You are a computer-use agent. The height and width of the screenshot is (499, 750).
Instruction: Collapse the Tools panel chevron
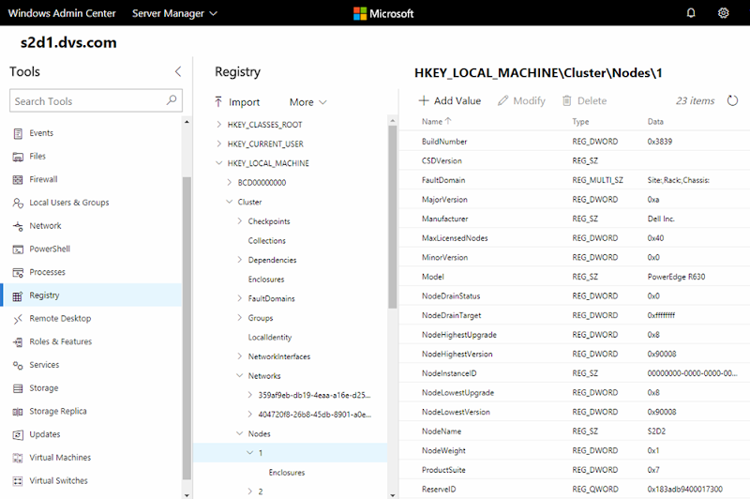[178, 72]
